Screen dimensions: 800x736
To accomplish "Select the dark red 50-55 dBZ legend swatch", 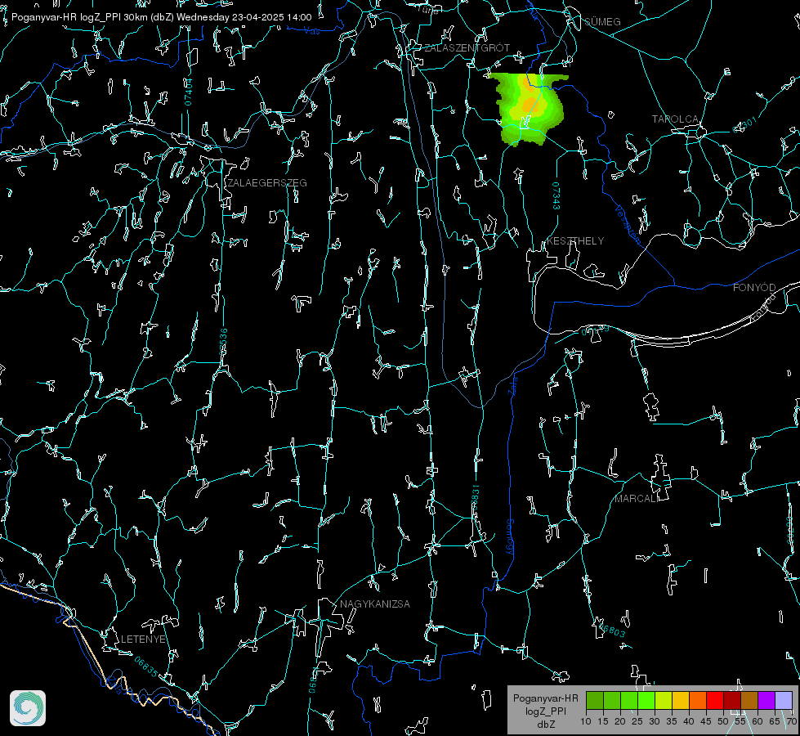I will (x=732, y=700).
